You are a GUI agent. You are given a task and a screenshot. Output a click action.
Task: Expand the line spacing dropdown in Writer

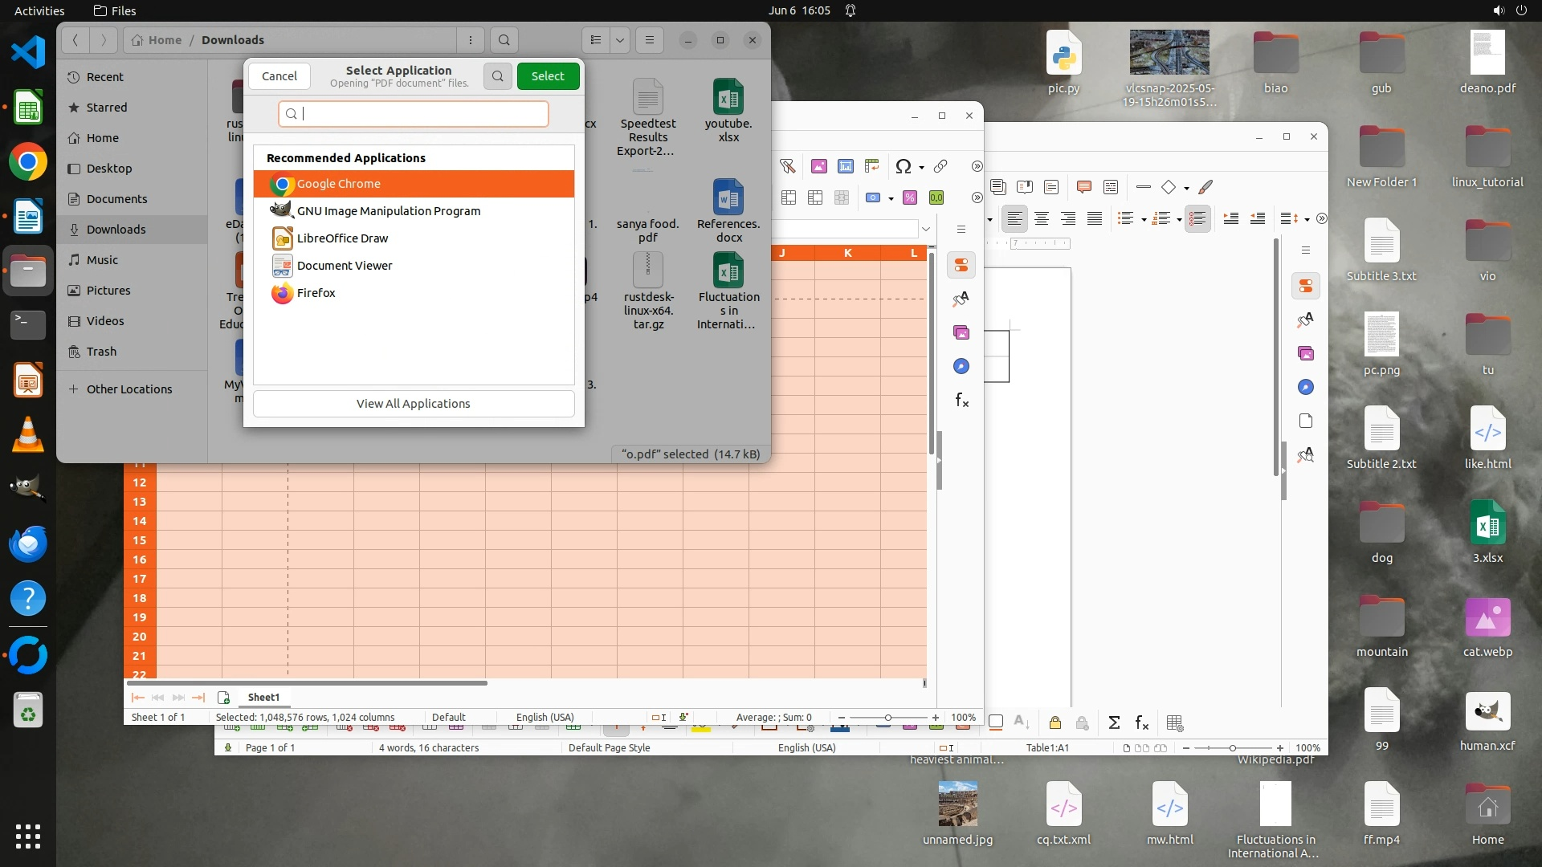[1307, 220]
